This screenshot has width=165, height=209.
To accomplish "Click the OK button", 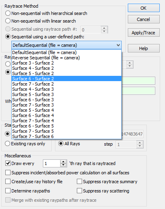I will pos(144,8).
